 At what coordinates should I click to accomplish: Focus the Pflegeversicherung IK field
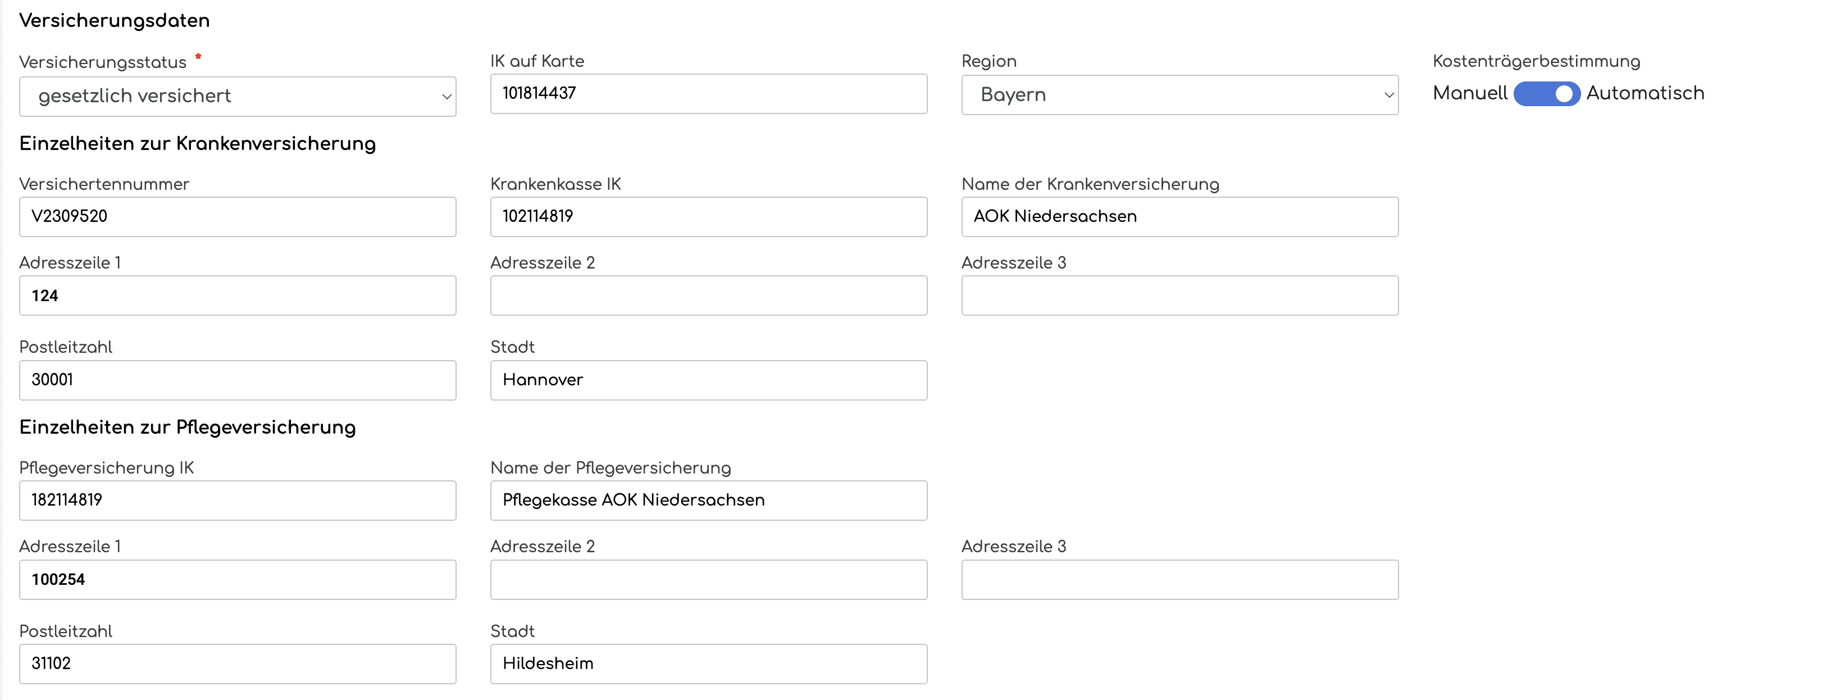tap(238, 499)
